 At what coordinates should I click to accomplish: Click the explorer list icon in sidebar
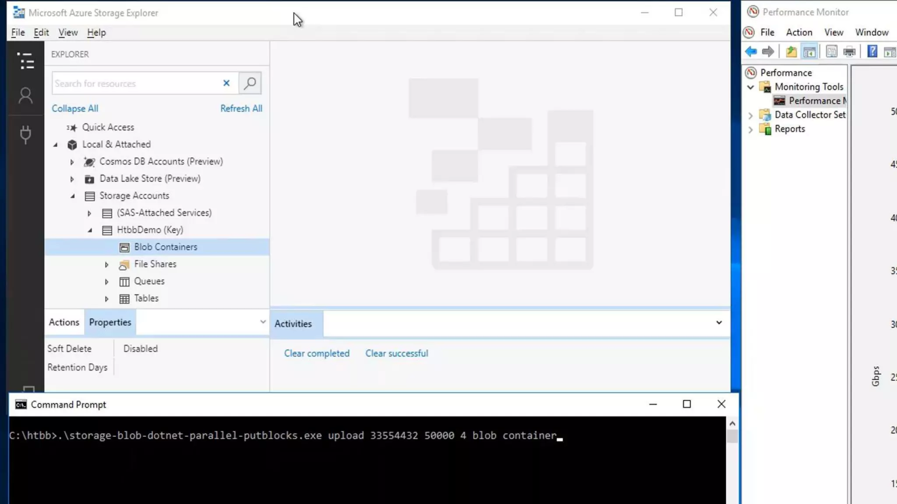[25, 61]
